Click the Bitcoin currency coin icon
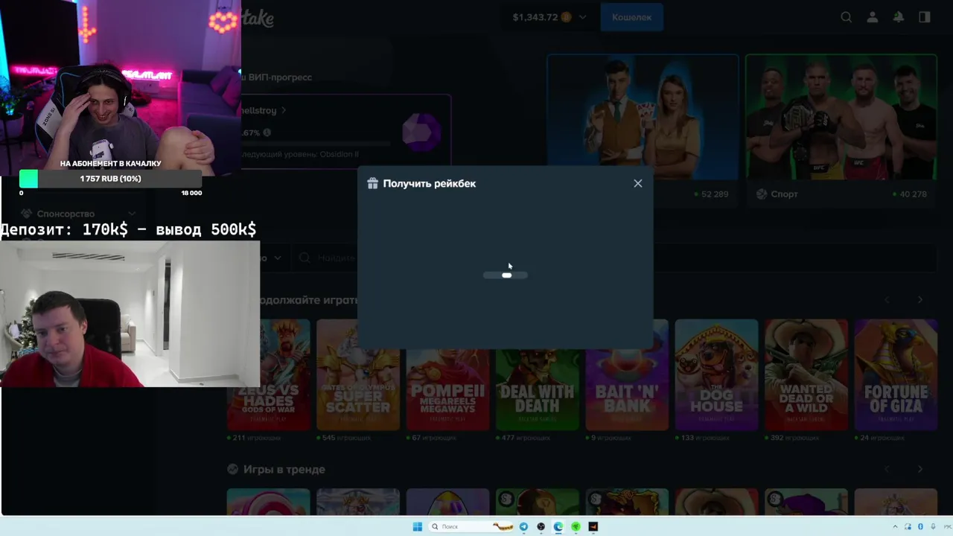 (567, 17)
